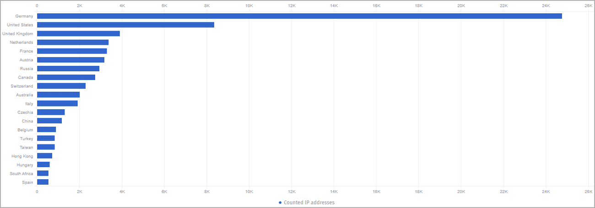The width and height of the screenshot is (595, 208).
Task: Click the Taiwan bar
Action: (x=46, y=147)
